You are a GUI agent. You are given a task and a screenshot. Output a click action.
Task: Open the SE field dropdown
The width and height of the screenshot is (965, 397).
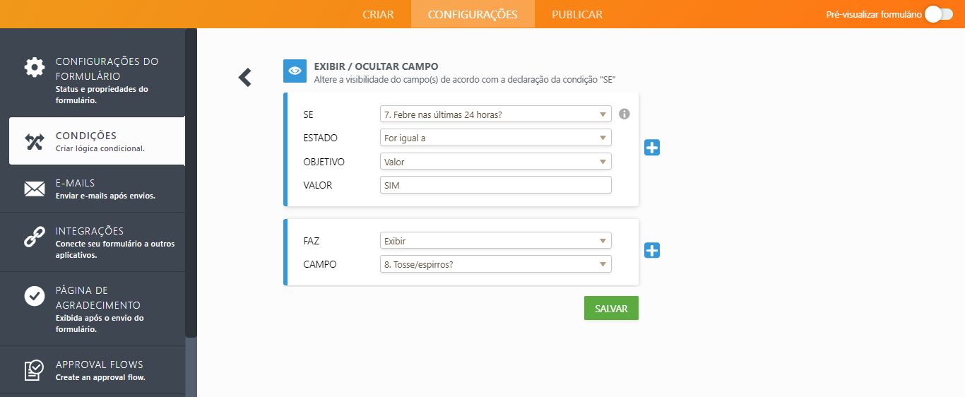pyautogui.click(x=495, y=114)
